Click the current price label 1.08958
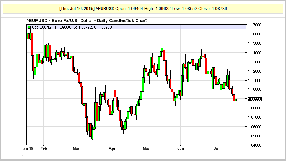286x161 pixels. [x=255, y=99]
